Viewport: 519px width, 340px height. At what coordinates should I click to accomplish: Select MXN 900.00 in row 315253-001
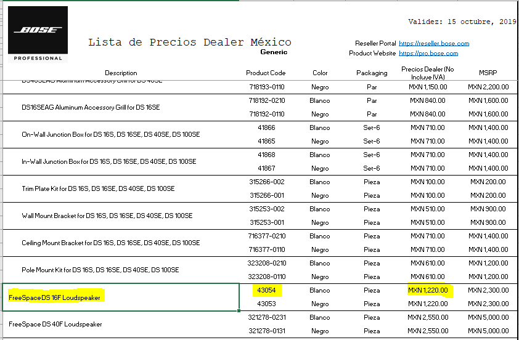coord(488,222)
